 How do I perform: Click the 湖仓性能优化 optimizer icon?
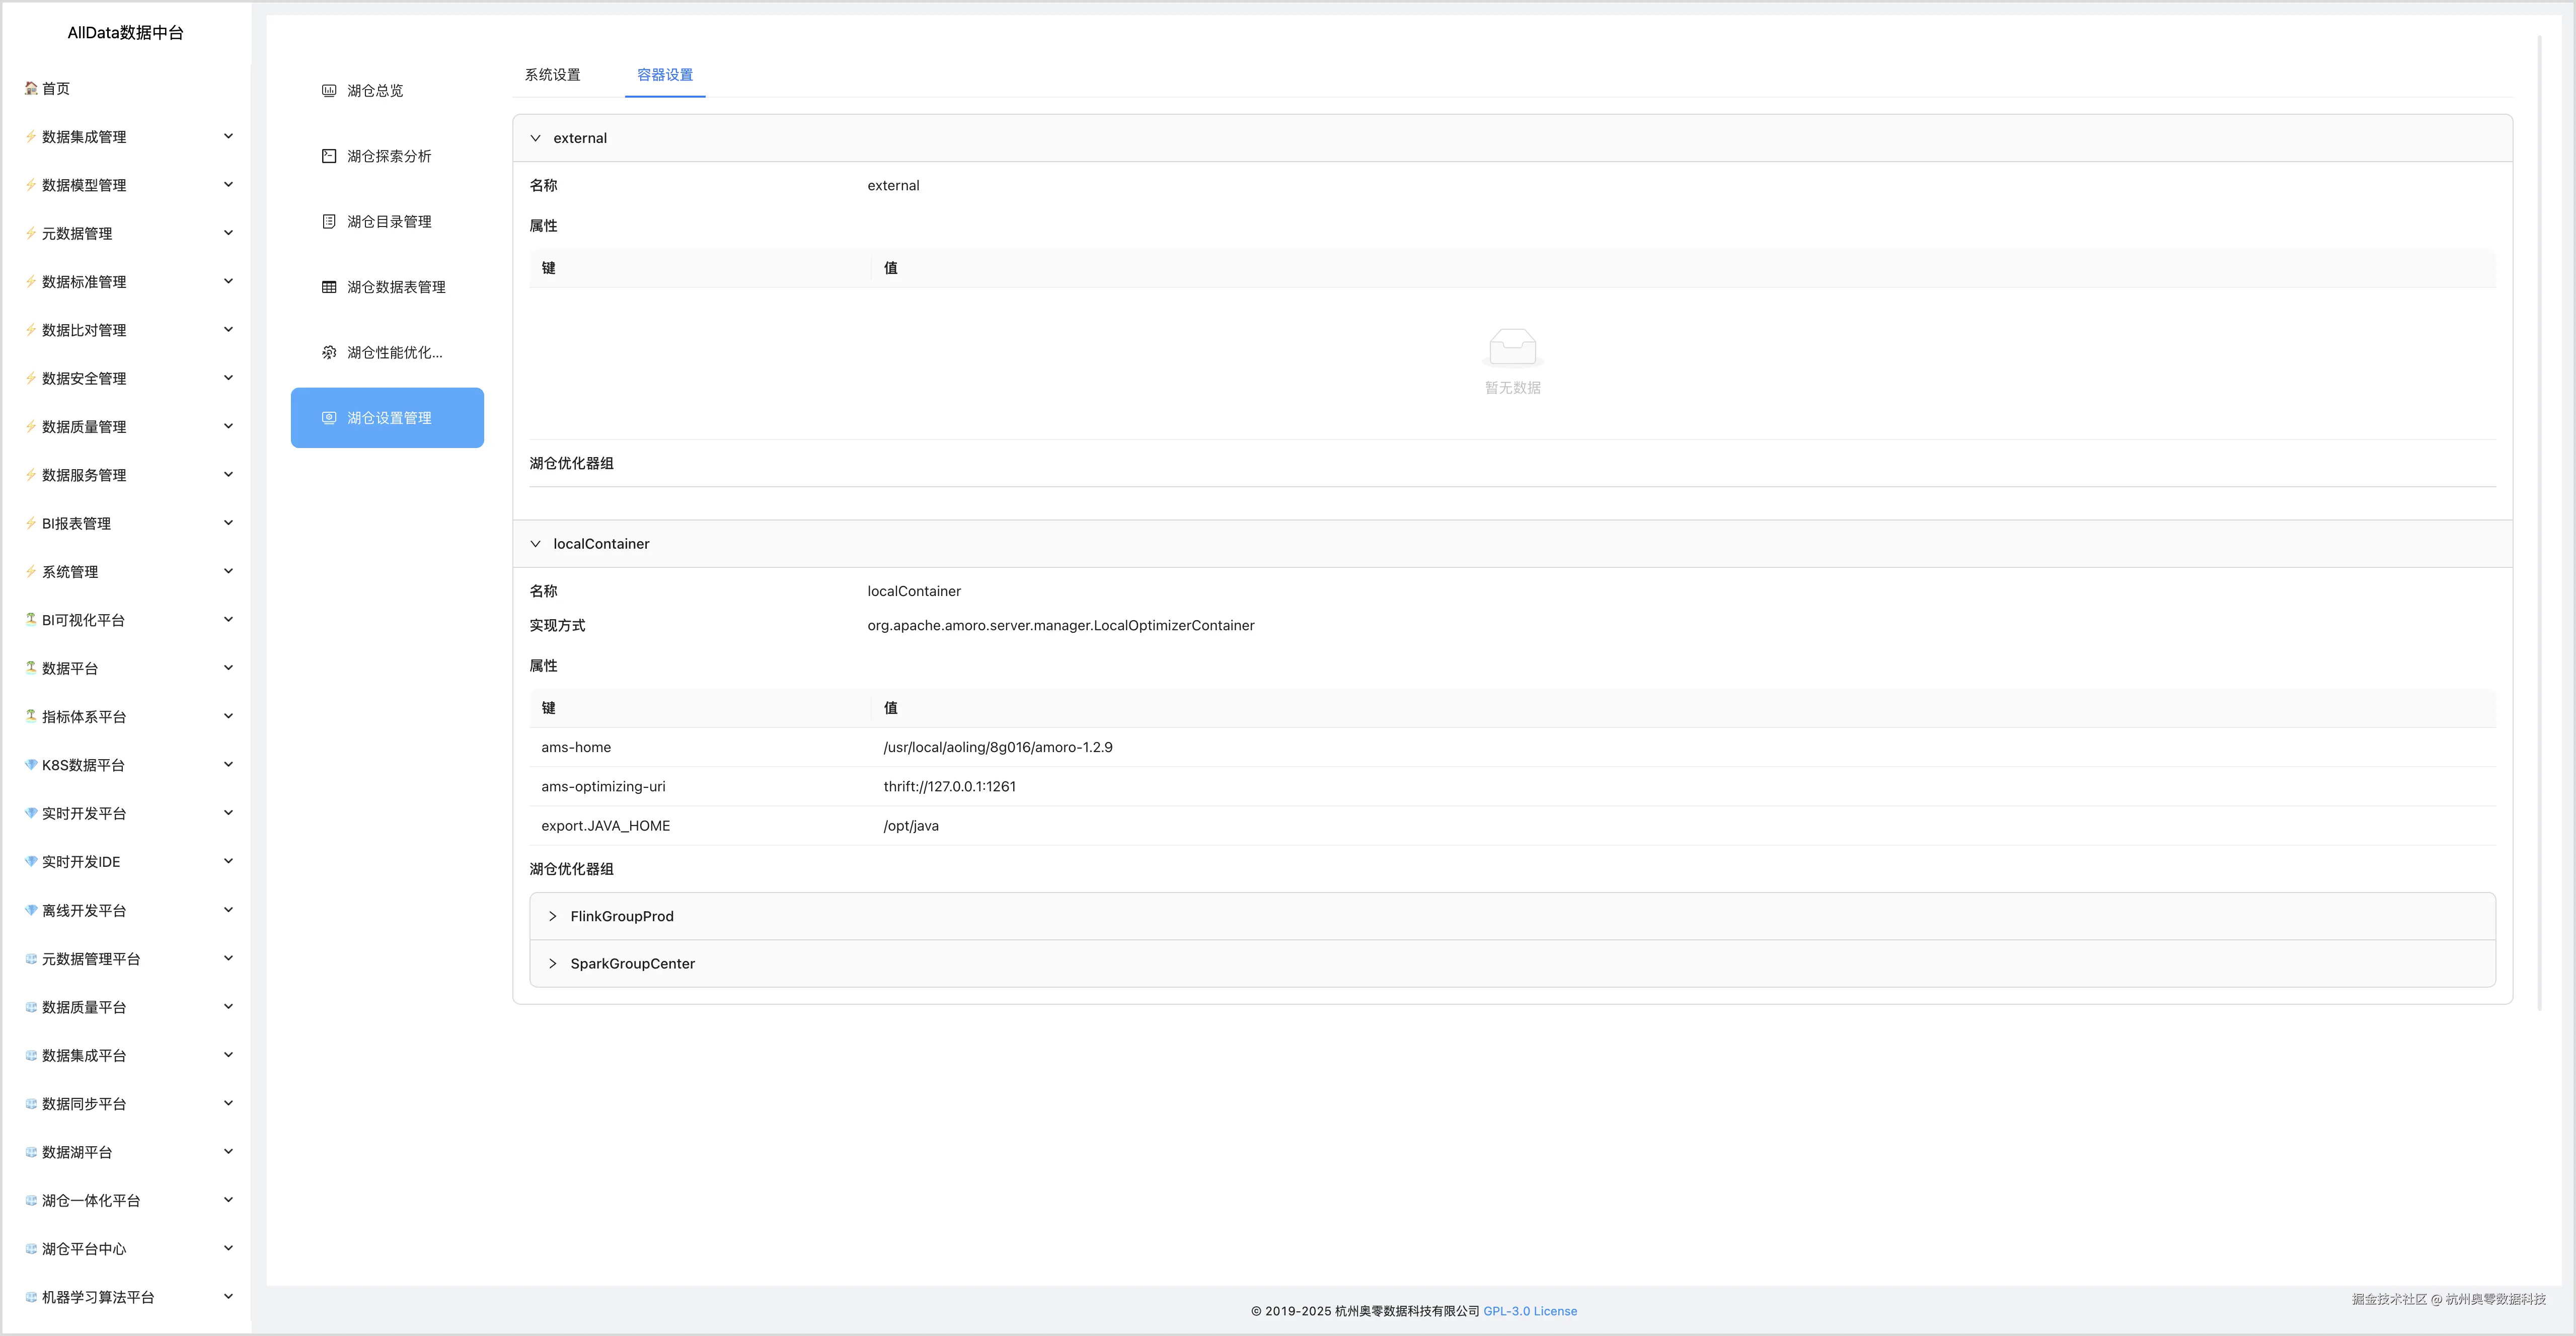pyautogui.click(x=329, y=352)
